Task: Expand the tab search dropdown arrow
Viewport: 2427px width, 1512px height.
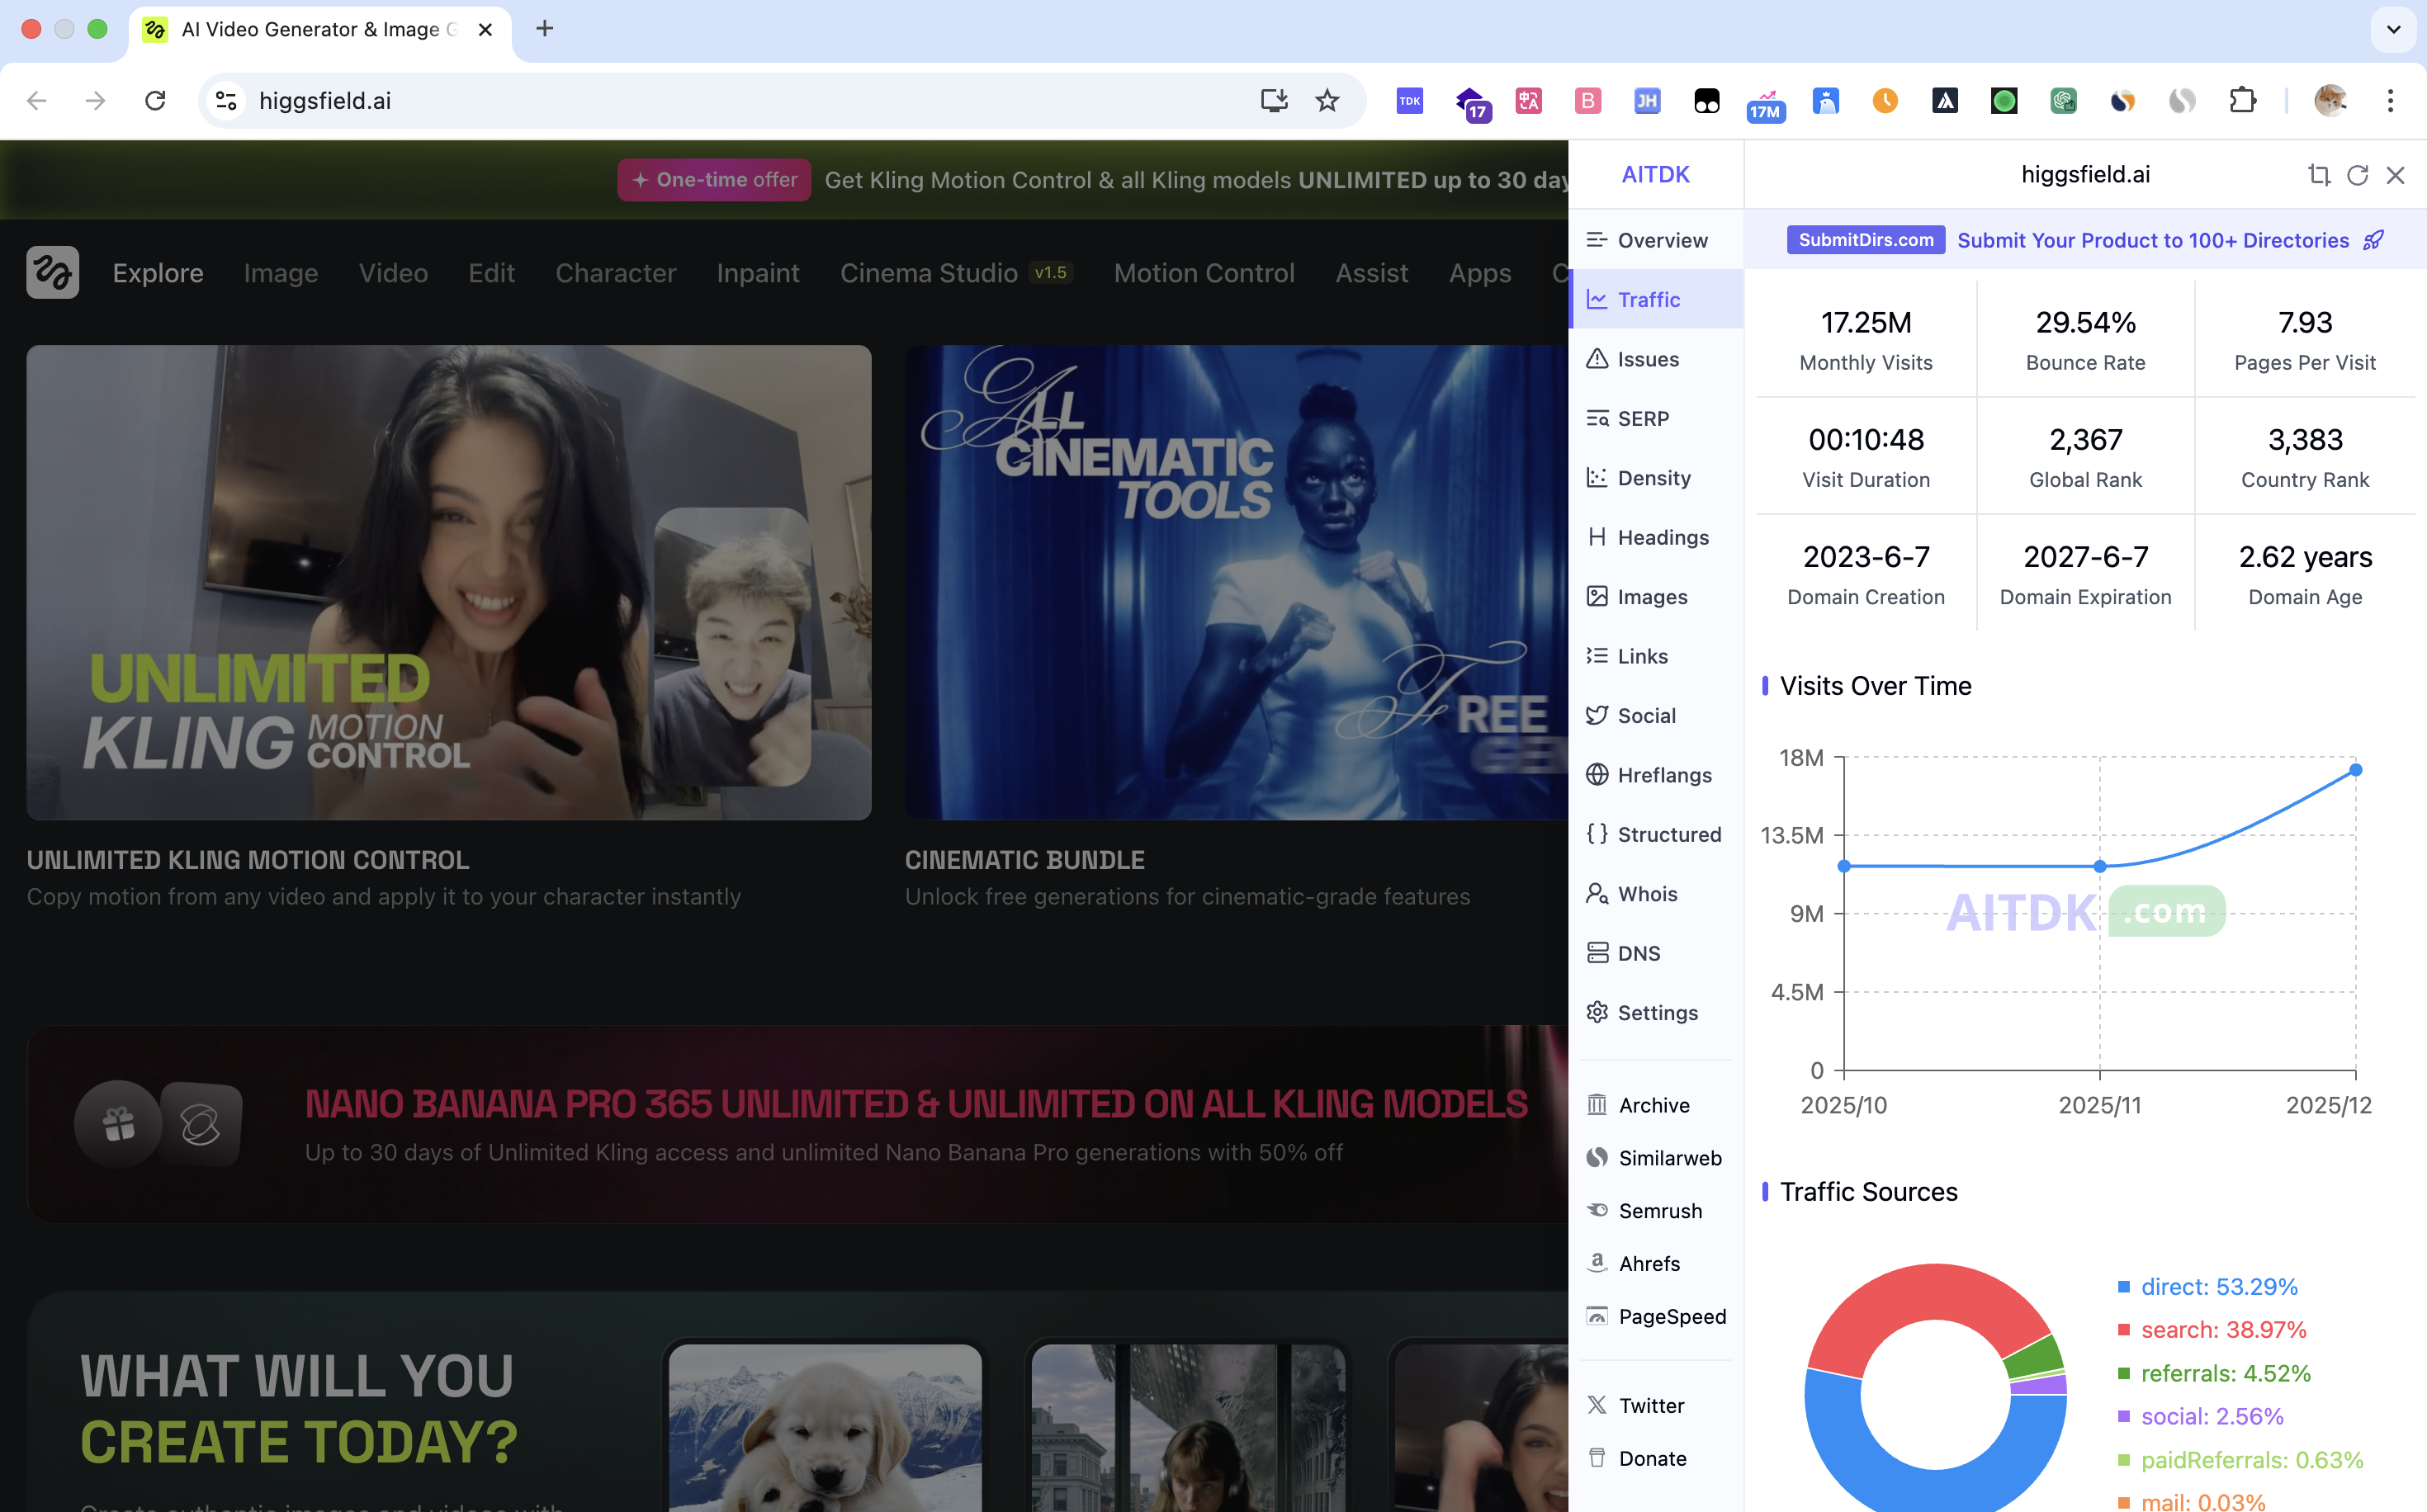Action: coord(2393,29)
